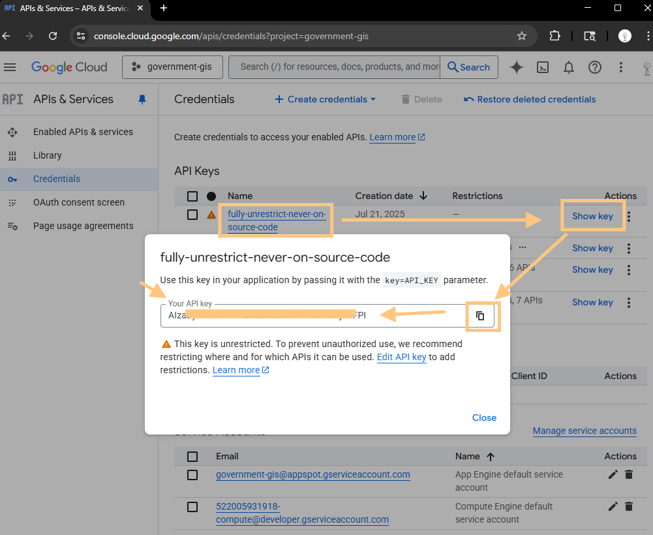This screenshot has height=535, width=653.
Task: Close the API key dialog
Action: tap(484, 418)
